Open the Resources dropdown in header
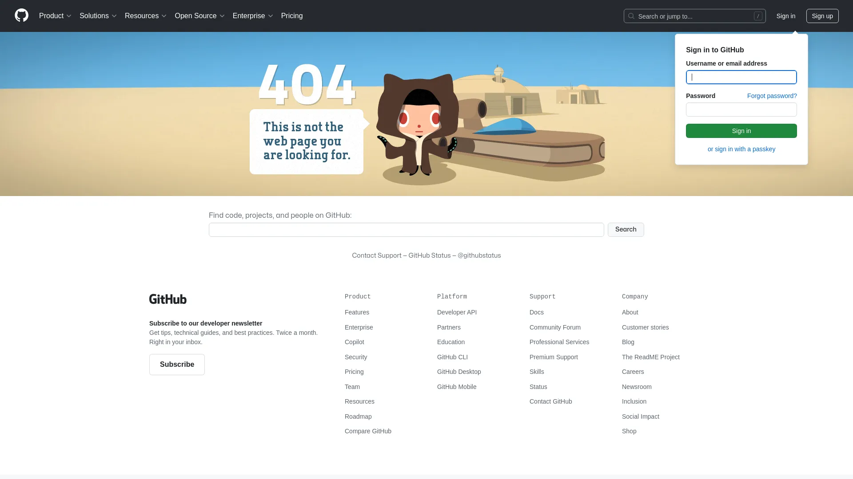Screen dimensions: 853x479 point(146,16)
